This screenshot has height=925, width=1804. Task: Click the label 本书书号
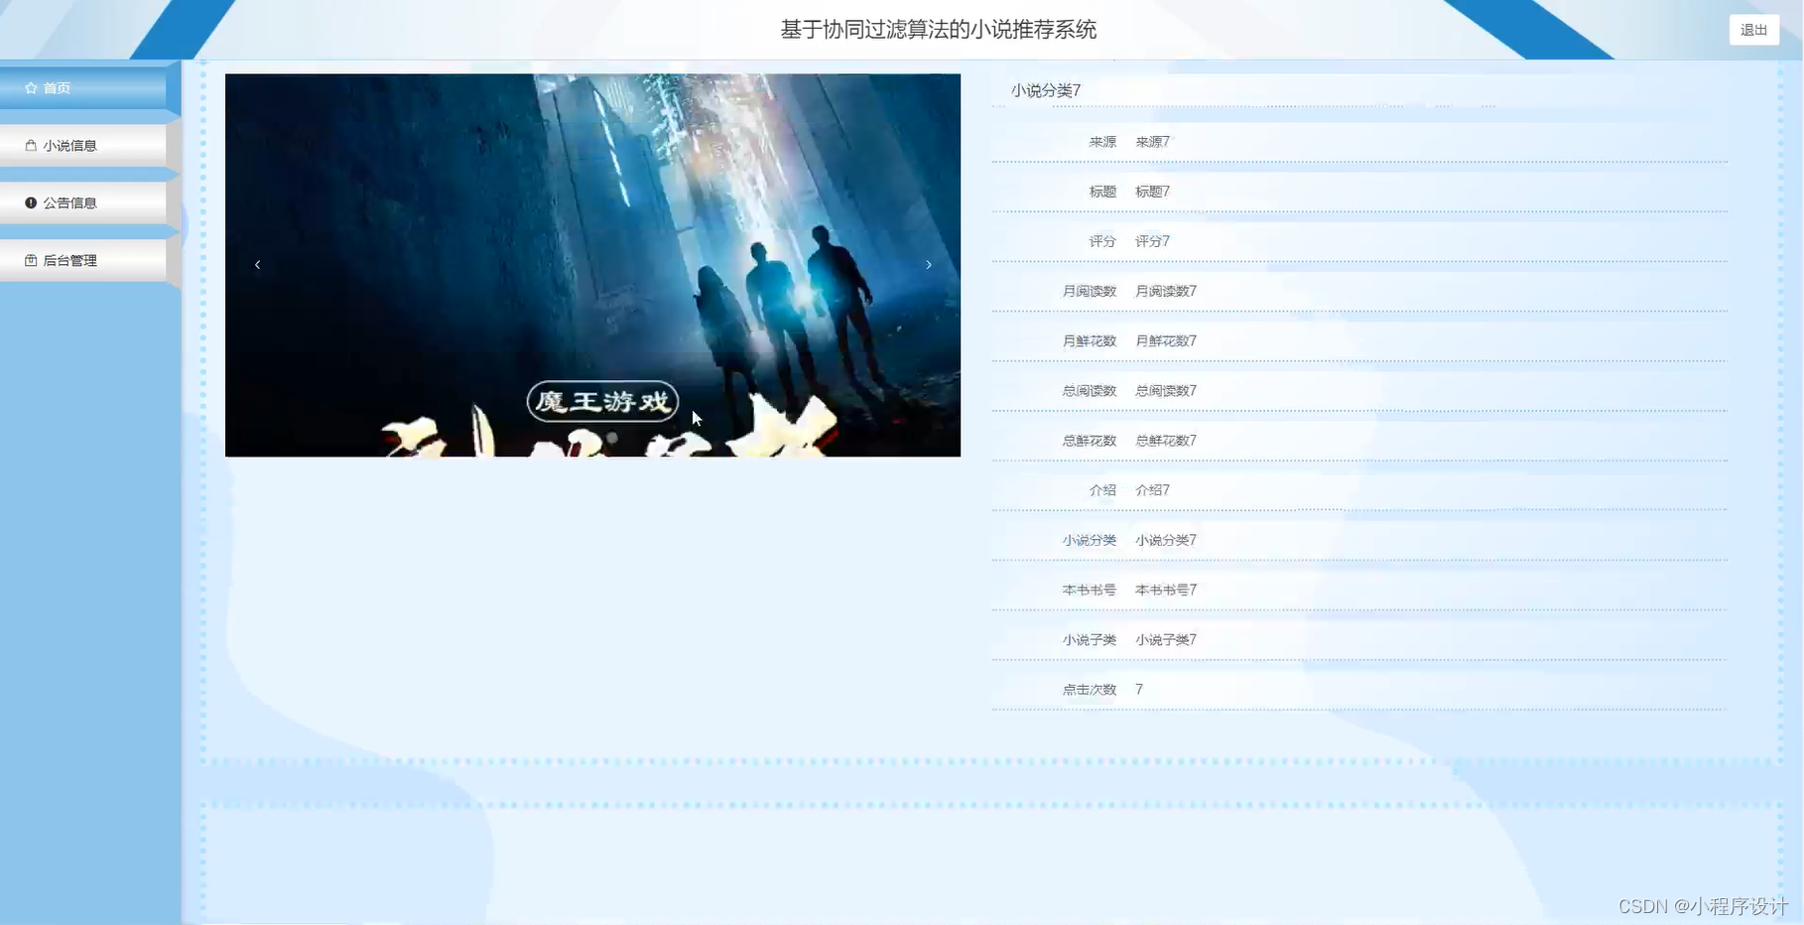click(1090, 590)
